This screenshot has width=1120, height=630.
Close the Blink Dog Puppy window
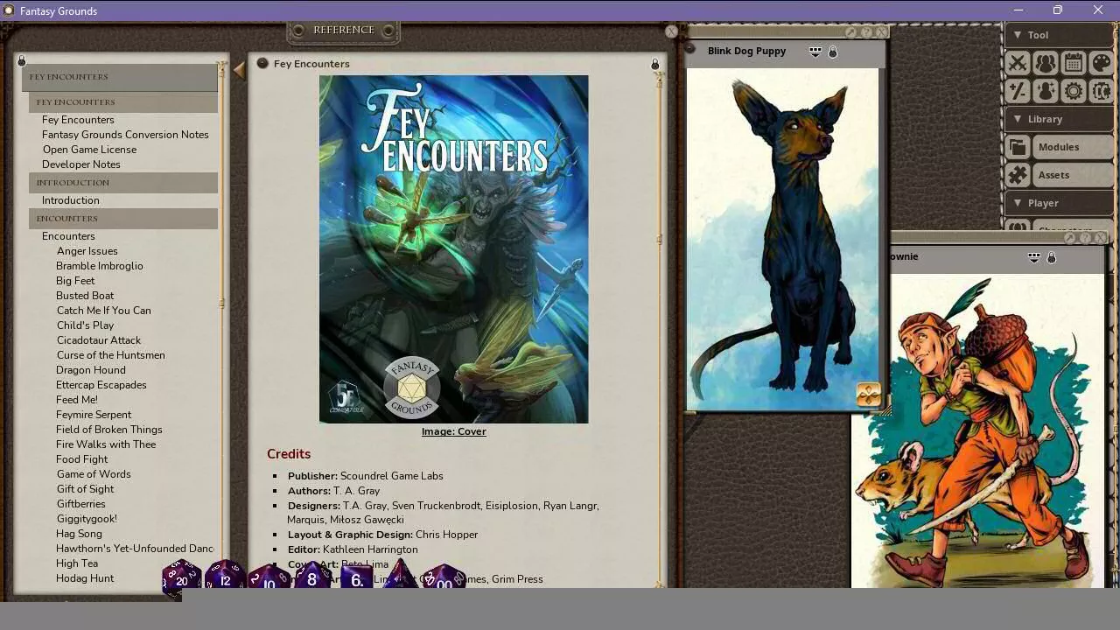pyautogui.click(x=881, y=32)
